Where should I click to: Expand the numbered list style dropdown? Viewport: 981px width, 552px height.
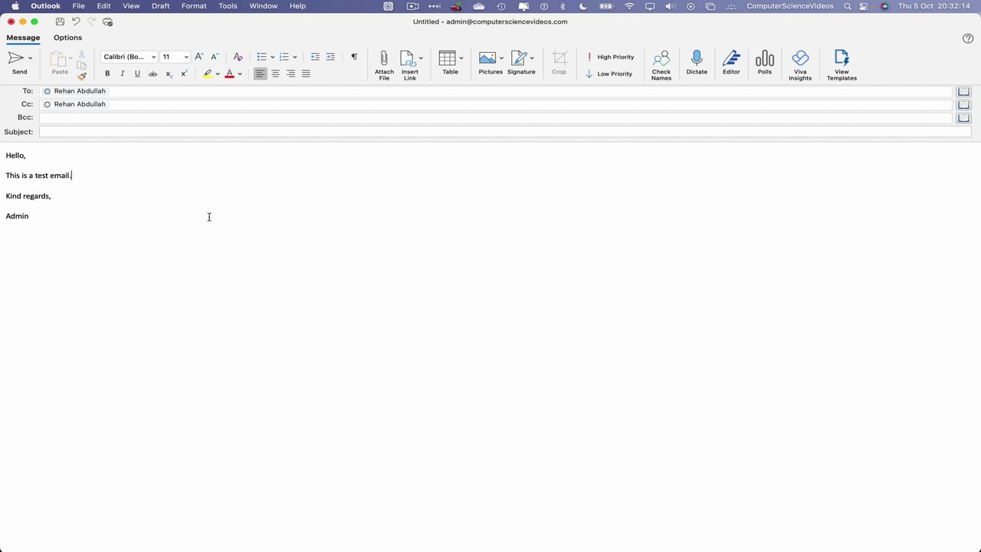[x=295, y=57]
